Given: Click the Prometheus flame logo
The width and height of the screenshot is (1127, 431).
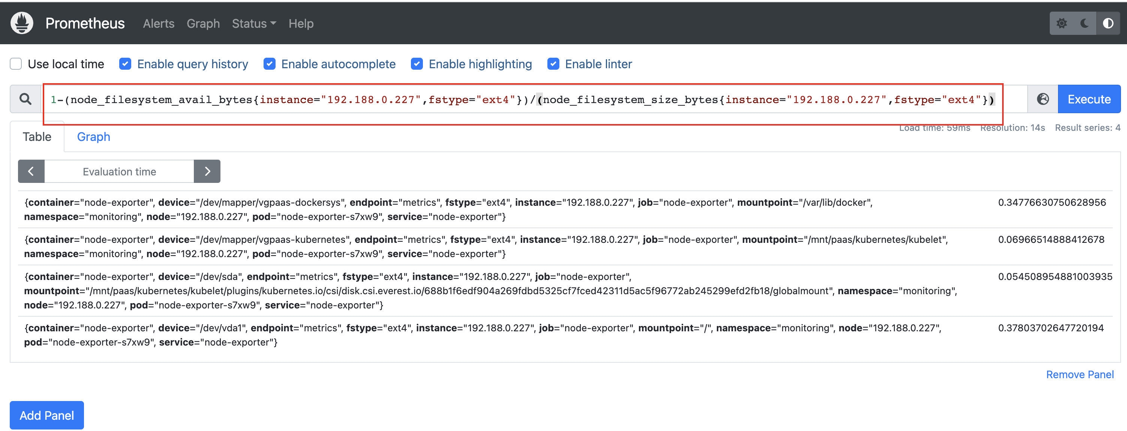Looking at the screenshot, I should coord(22,23).
